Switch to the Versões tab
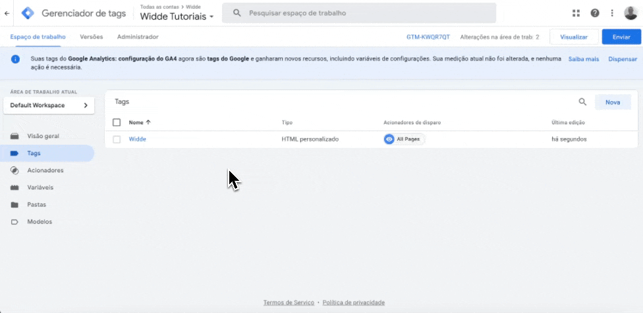Viewport: 643px width, 313px height. 92,37
